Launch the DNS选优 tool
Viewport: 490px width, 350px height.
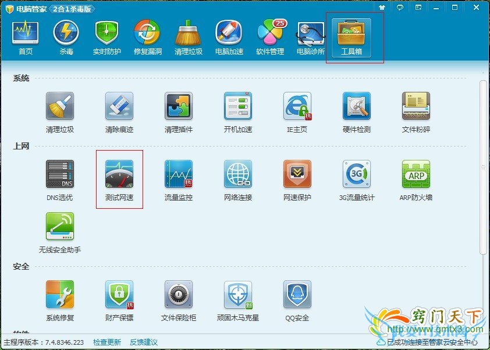click(60, 180)
